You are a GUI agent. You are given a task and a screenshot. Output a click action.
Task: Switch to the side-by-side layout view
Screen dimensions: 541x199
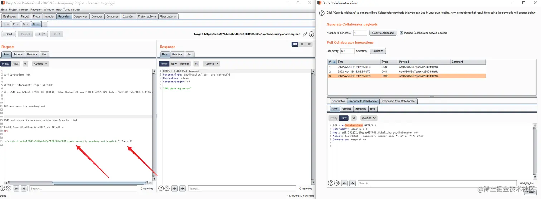pyautogui.click(x=295, y=44)
